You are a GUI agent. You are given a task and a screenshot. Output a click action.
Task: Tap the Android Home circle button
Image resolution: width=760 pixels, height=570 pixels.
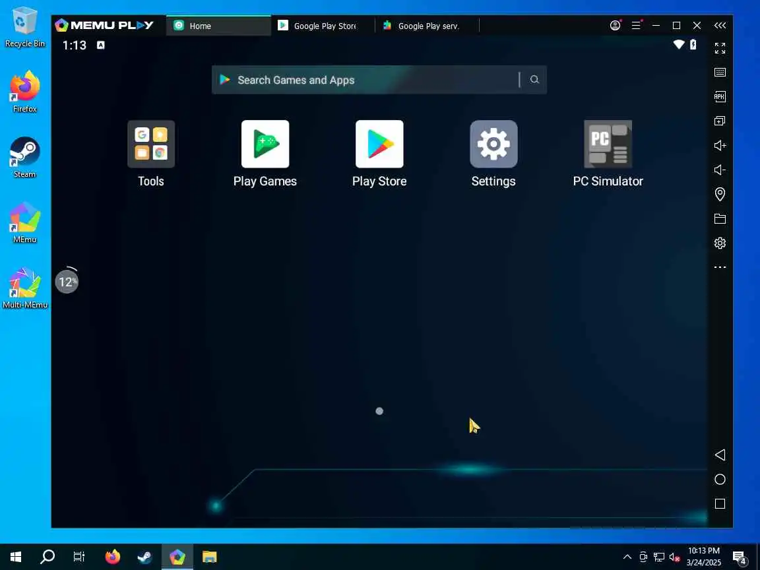coord(720,480)
